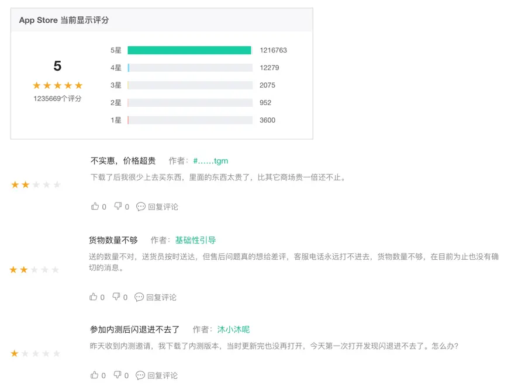The image size is (508, 390).
Task: Select the review title 不实惠，价格超贵
Action: click(x=124, y=161)
